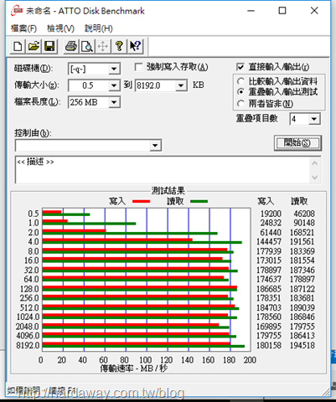Click the 傳輸速率 - MB/秒 axis label
The image size is (336, 402).
(134, 368)
